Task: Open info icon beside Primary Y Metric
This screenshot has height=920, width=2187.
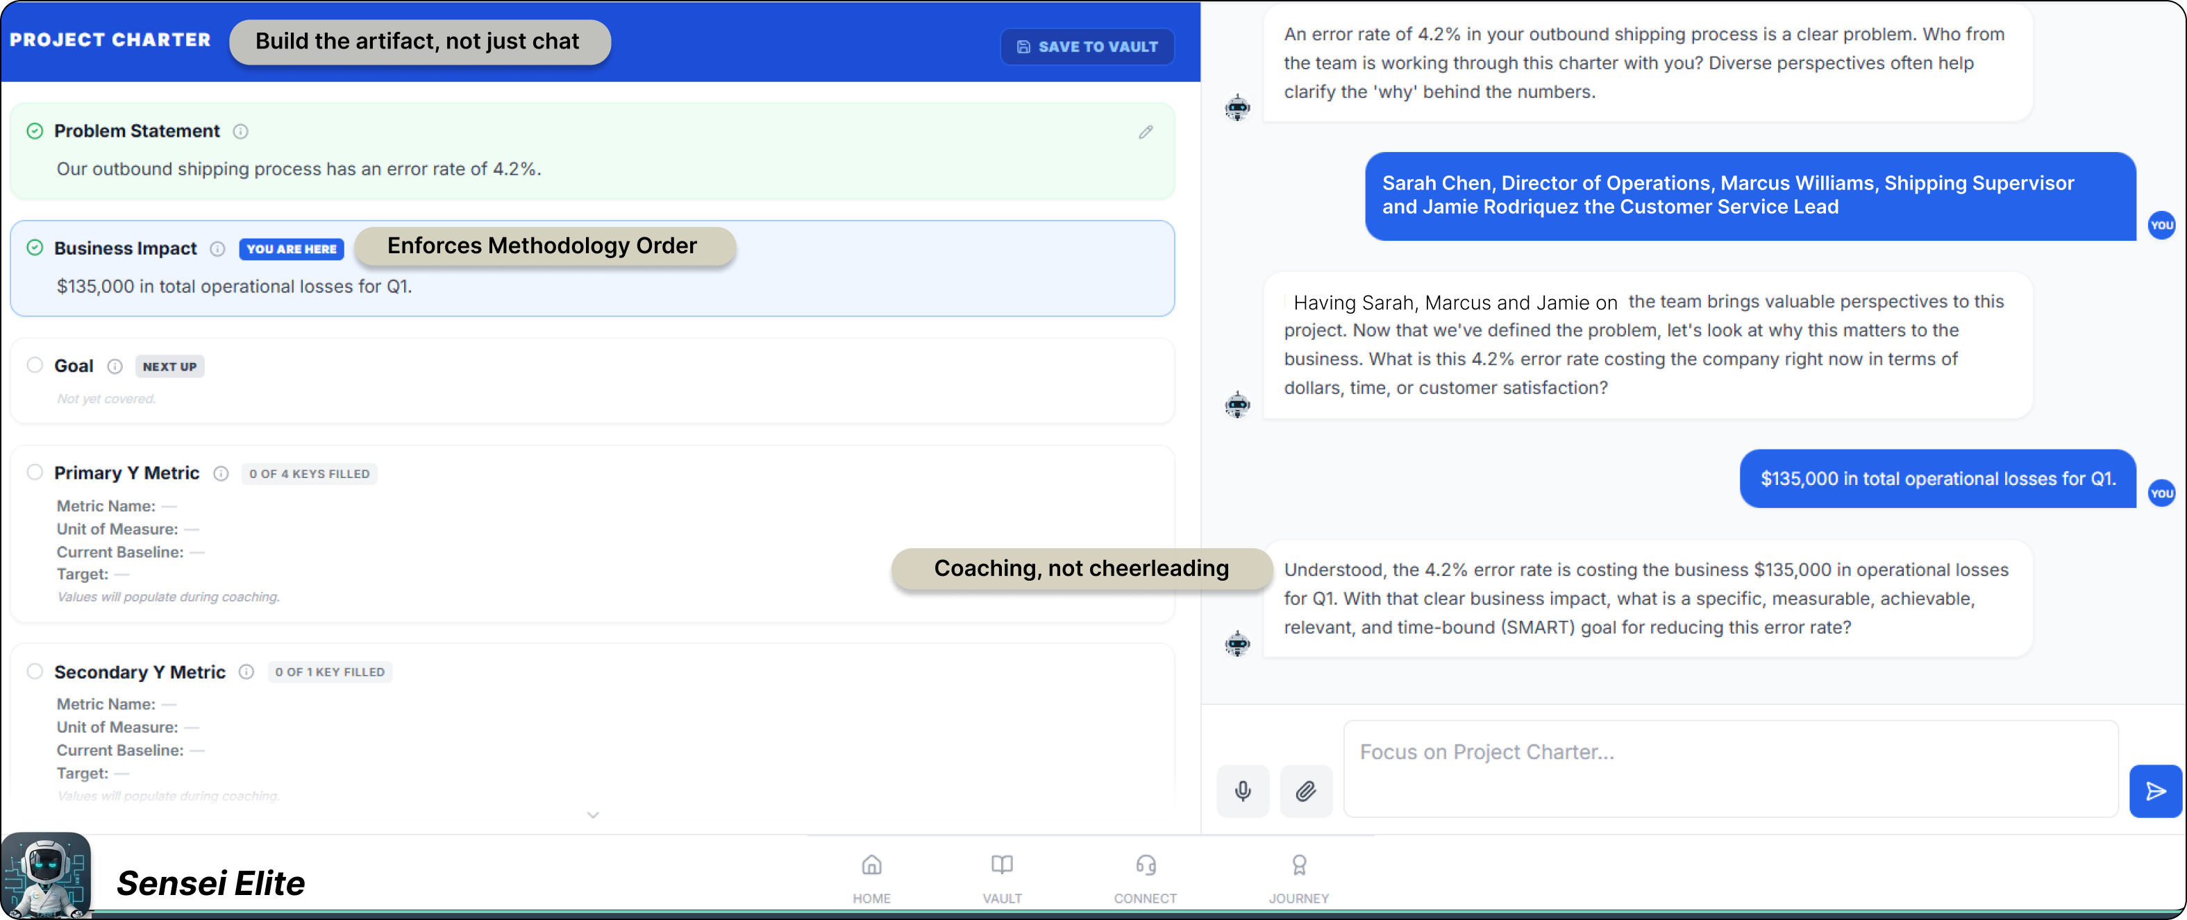Action: pos(221,474)
